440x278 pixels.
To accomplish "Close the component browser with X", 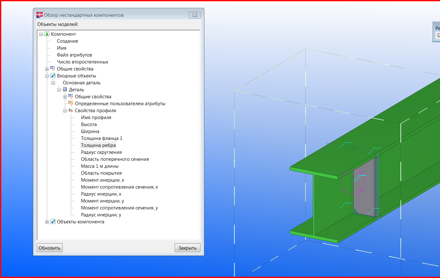I will pyautogui.click(x=195, y=15).
